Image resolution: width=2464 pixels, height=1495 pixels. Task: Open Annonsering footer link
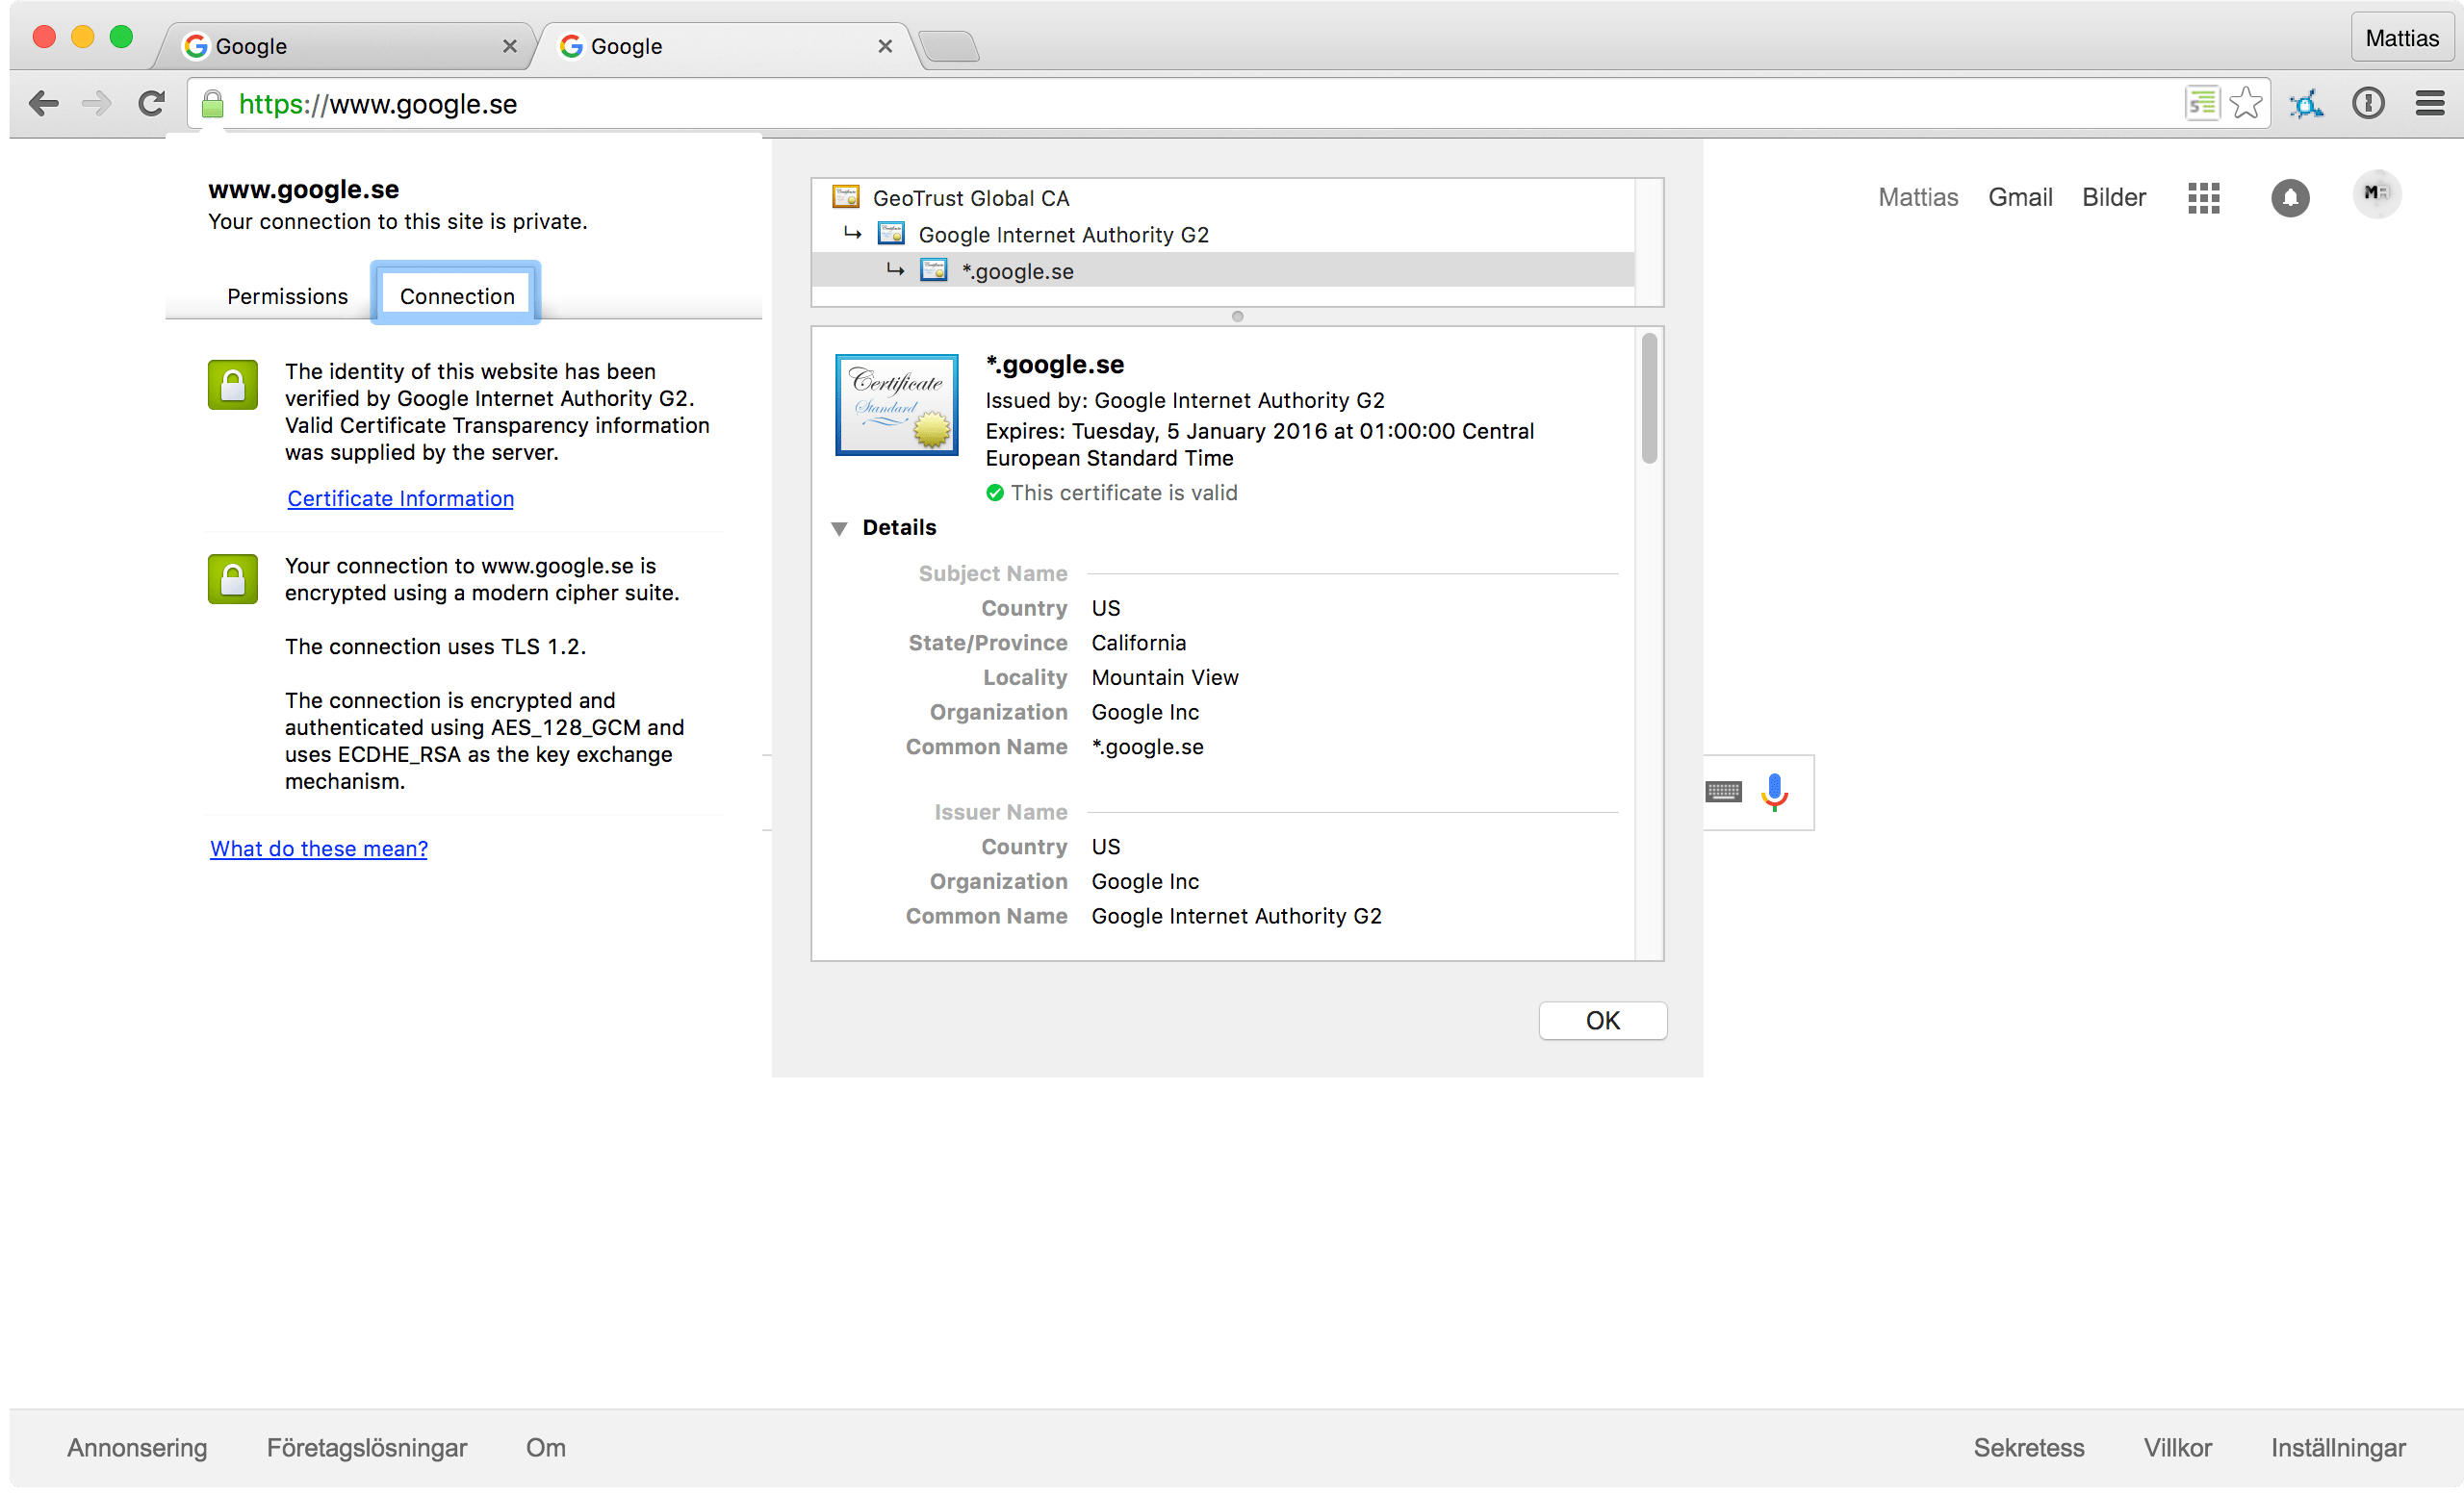137,1447
